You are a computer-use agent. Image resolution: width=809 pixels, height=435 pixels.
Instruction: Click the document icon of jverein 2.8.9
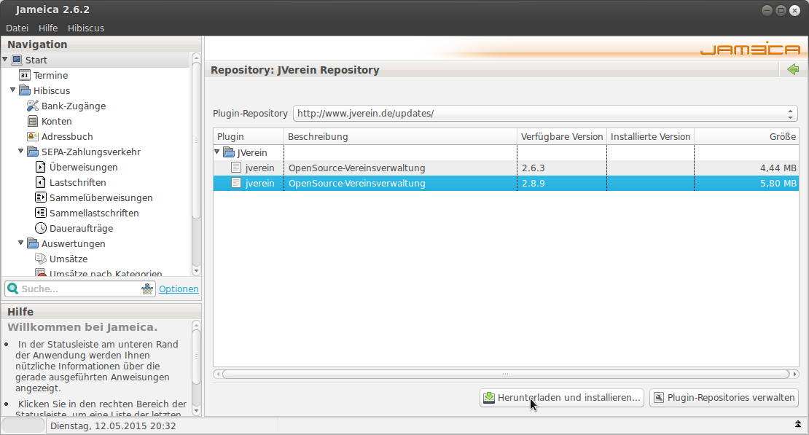236,183
